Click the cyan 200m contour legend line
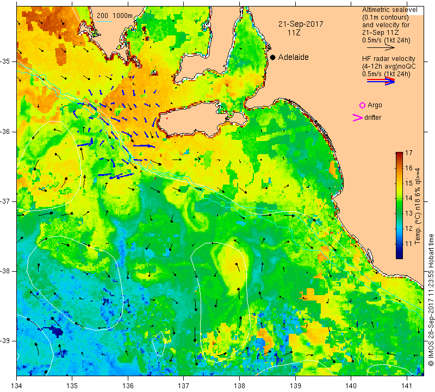The width and height of the screenshot is (435, 392). (104, 21)
